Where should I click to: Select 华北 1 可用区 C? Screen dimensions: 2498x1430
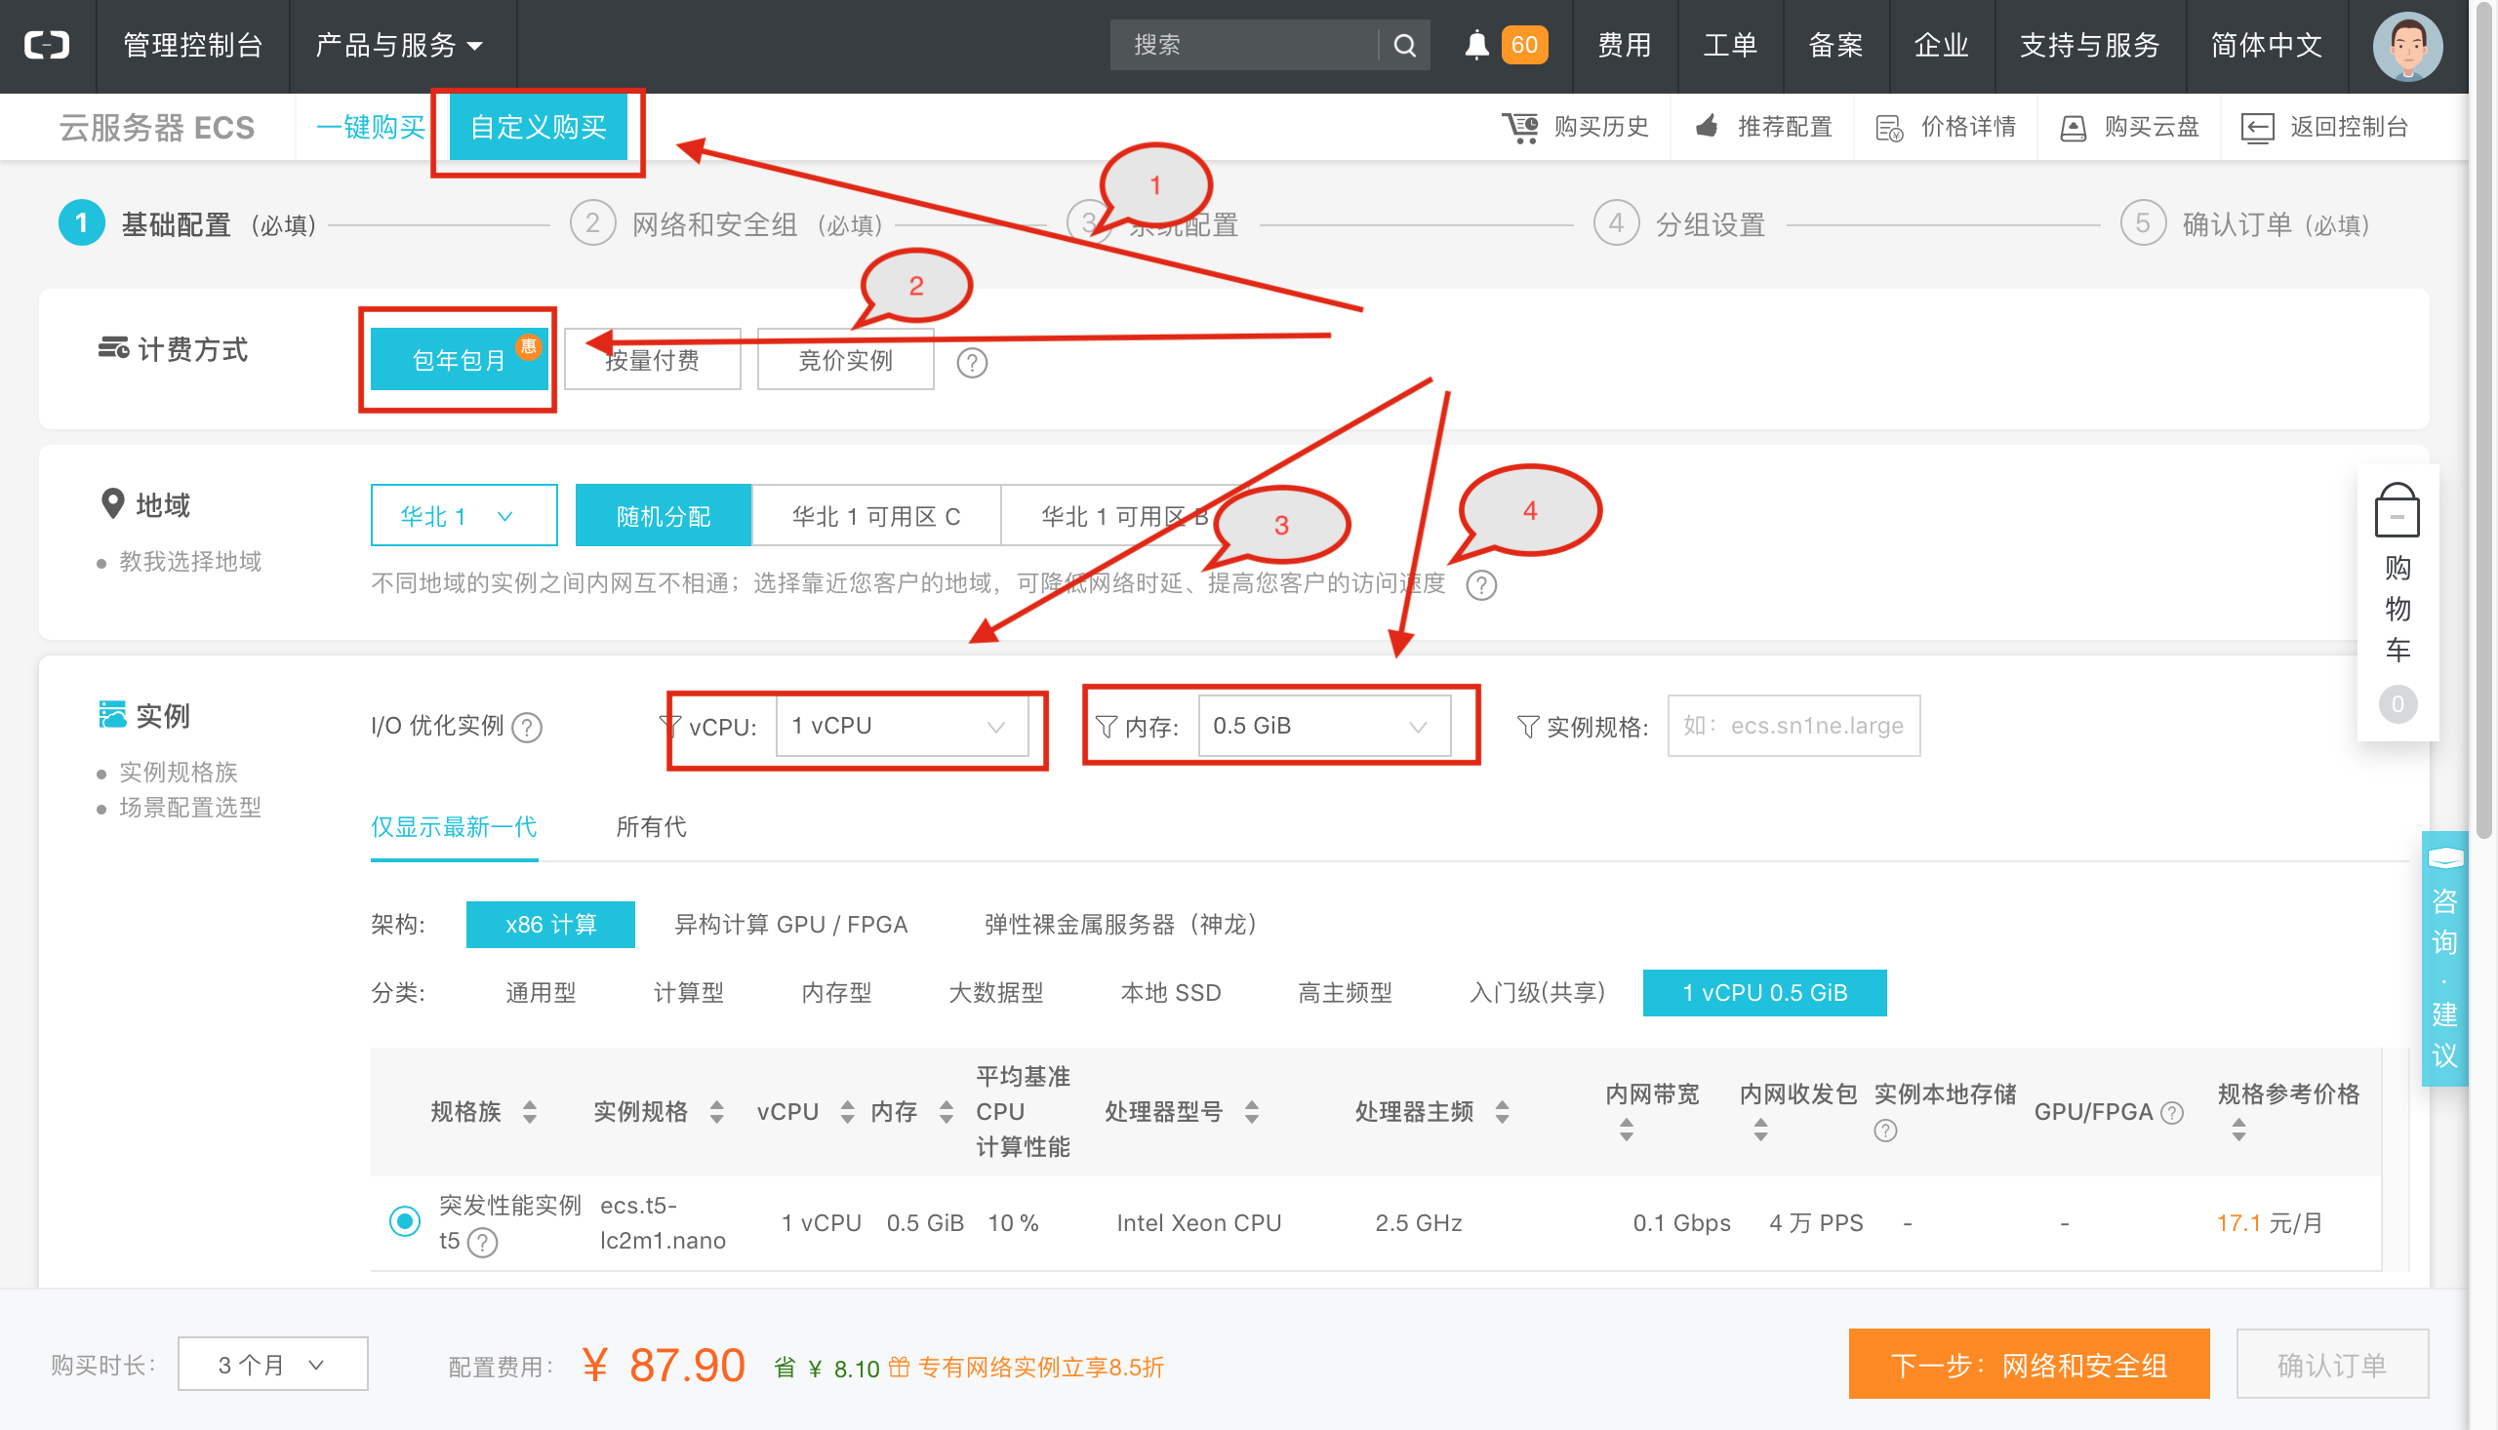[876, 516]
